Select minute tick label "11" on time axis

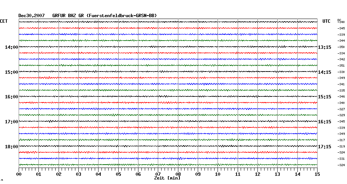coord(238,174)
